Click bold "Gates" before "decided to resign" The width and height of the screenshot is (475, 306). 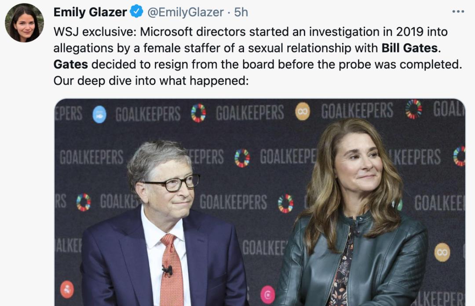click(x=71, y=64)
